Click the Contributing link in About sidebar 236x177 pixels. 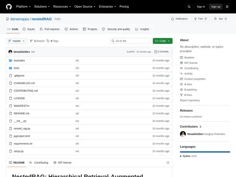click(189, 68)
